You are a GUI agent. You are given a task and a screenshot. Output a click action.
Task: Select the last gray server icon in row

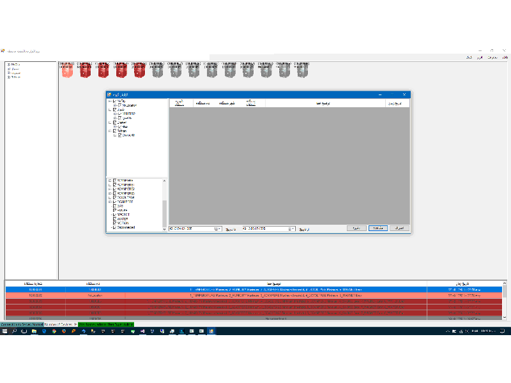pos(302,71)
